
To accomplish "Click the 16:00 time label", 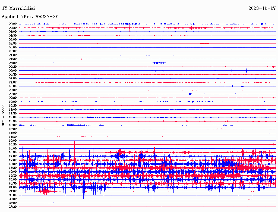I will (x=13, y=148).
